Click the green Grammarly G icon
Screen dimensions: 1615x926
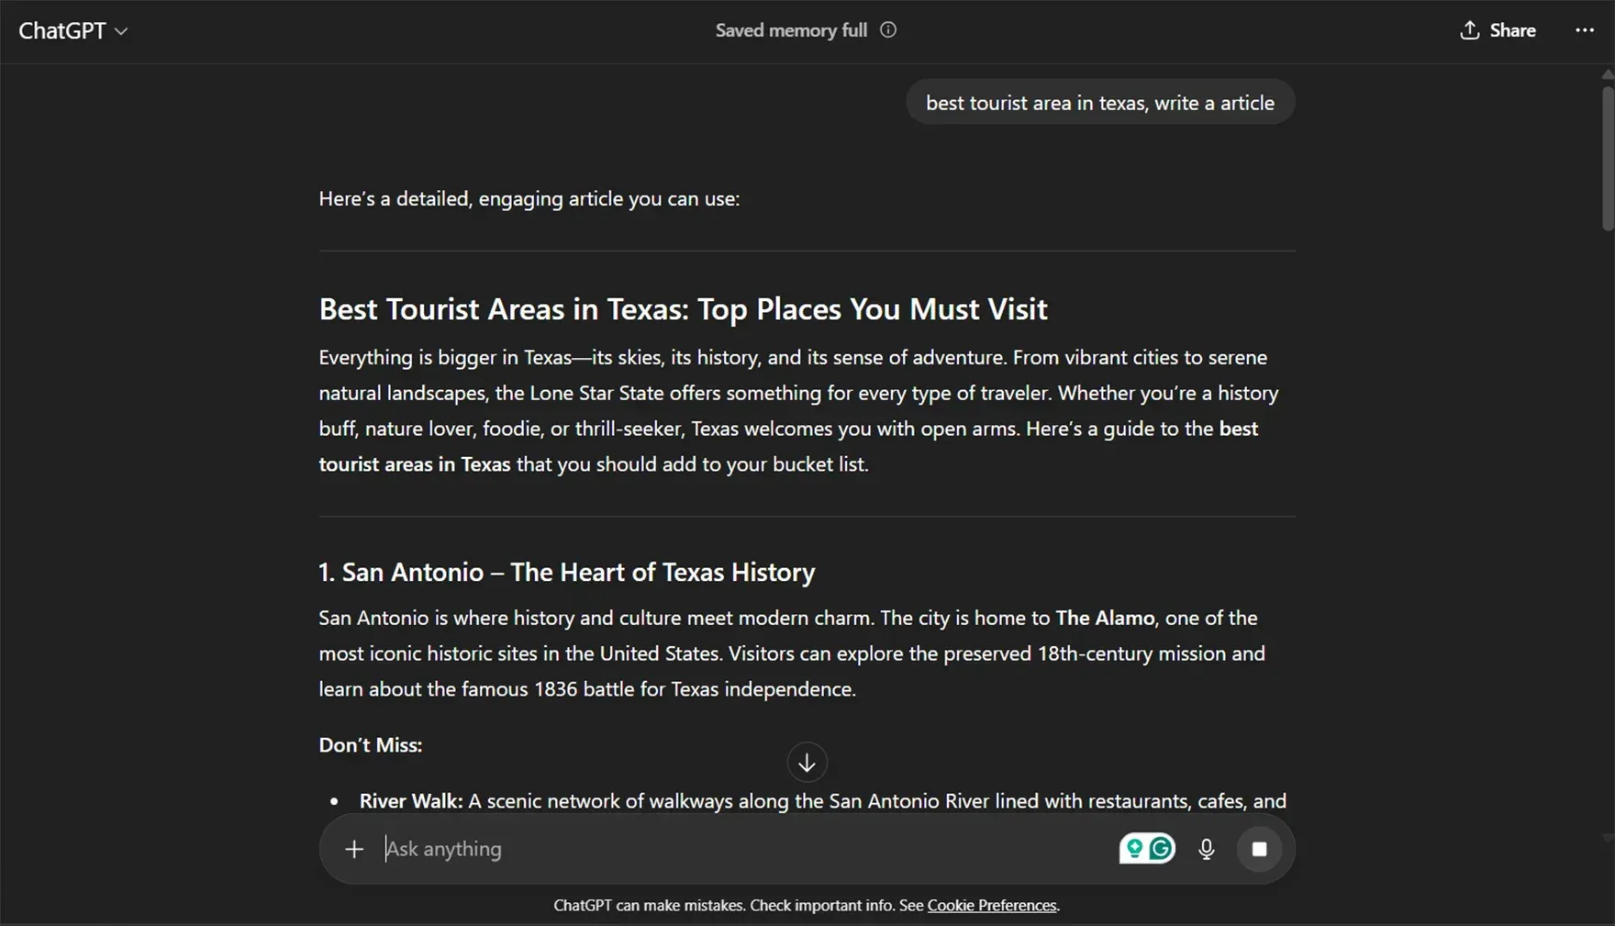pos(1159,848)
